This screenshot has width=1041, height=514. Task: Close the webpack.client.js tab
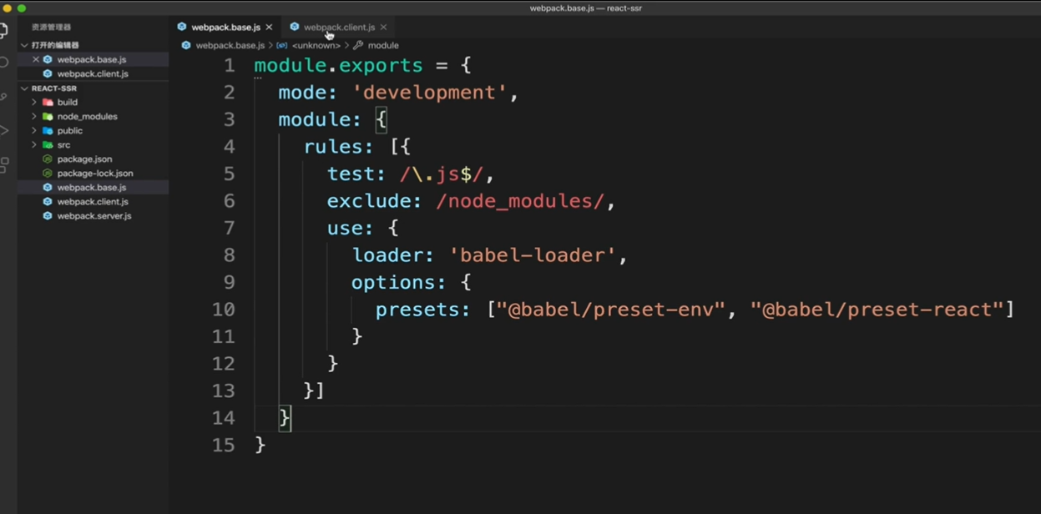click(383, 28)
